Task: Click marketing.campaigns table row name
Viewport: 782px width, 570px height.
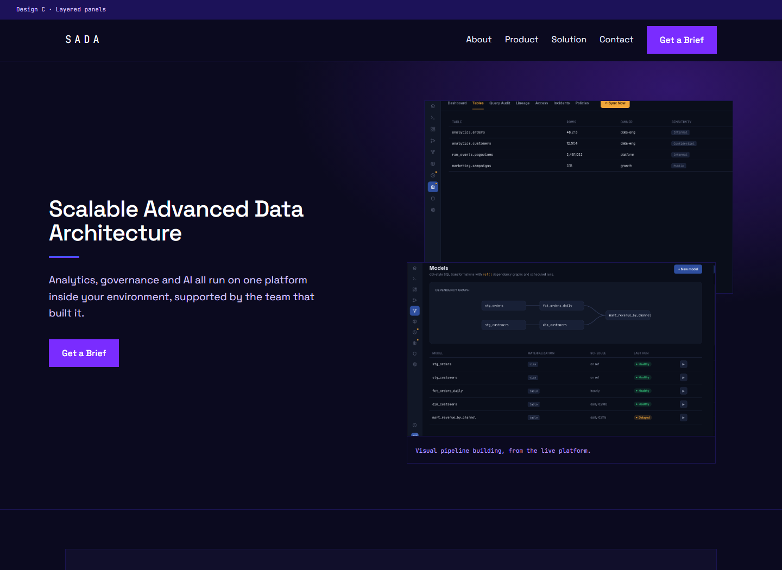Action: pyautogui.click(x=471, y=166)
